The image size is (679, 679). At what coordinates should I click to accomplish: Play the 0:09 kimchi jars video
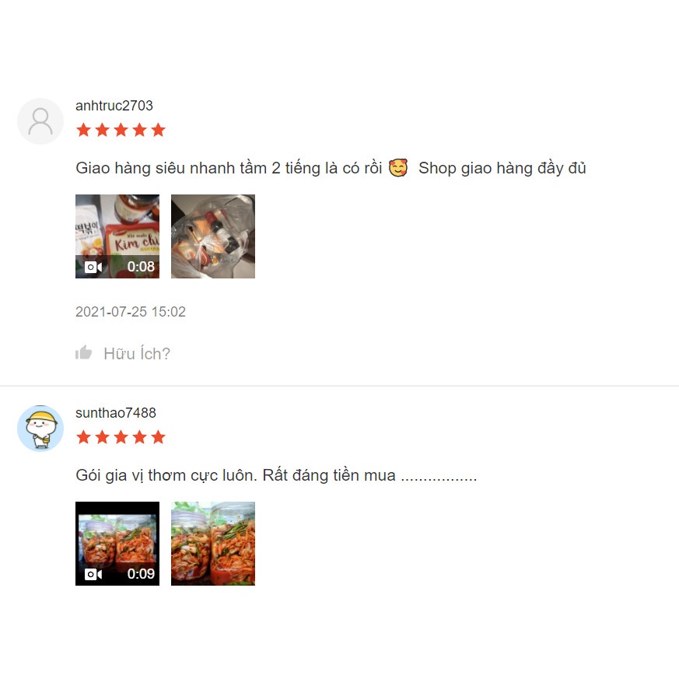pyautogui.click(x=117, y=544)
